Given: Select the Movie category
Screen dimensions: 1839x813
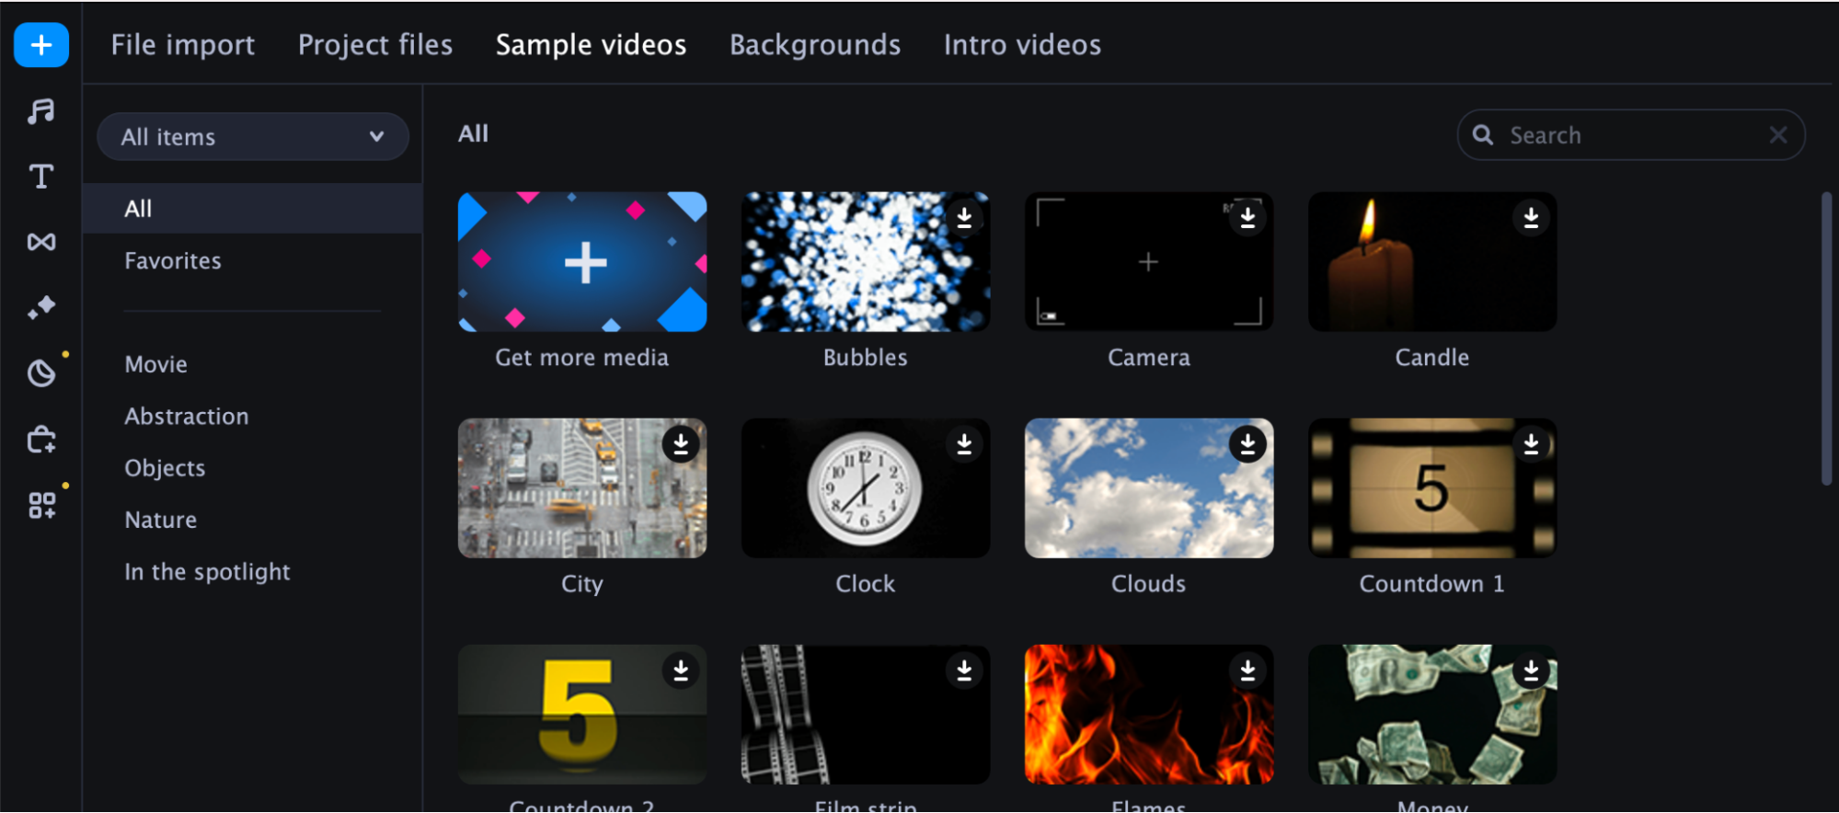Looking at the screenshot, I should [x=156, y=365].
